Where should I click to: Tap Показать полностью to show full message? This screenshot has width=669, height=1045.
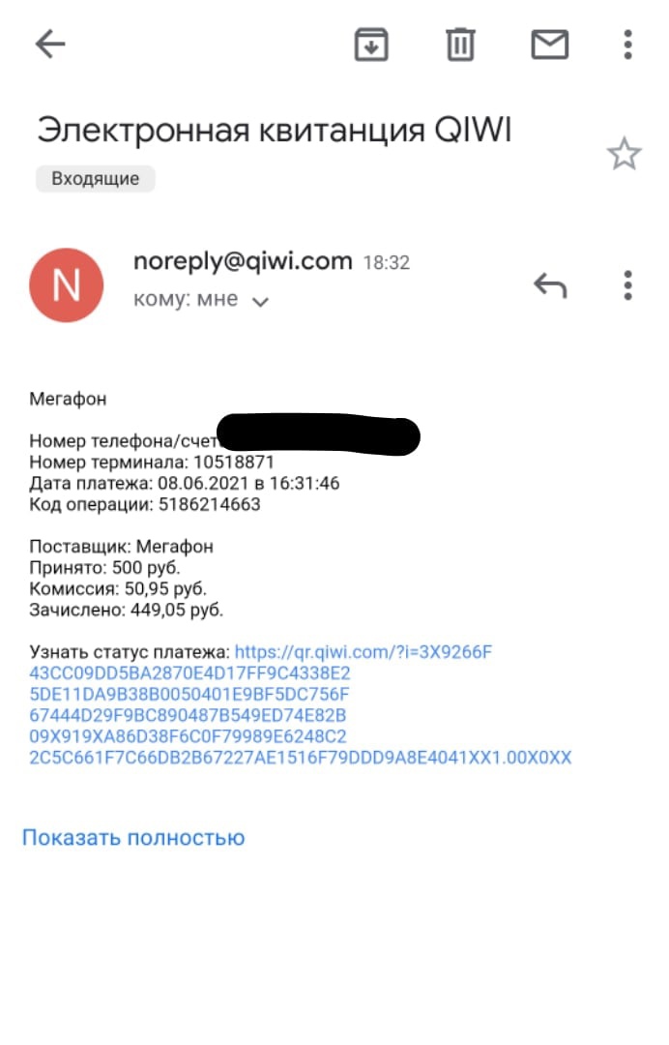coord(133,838)
